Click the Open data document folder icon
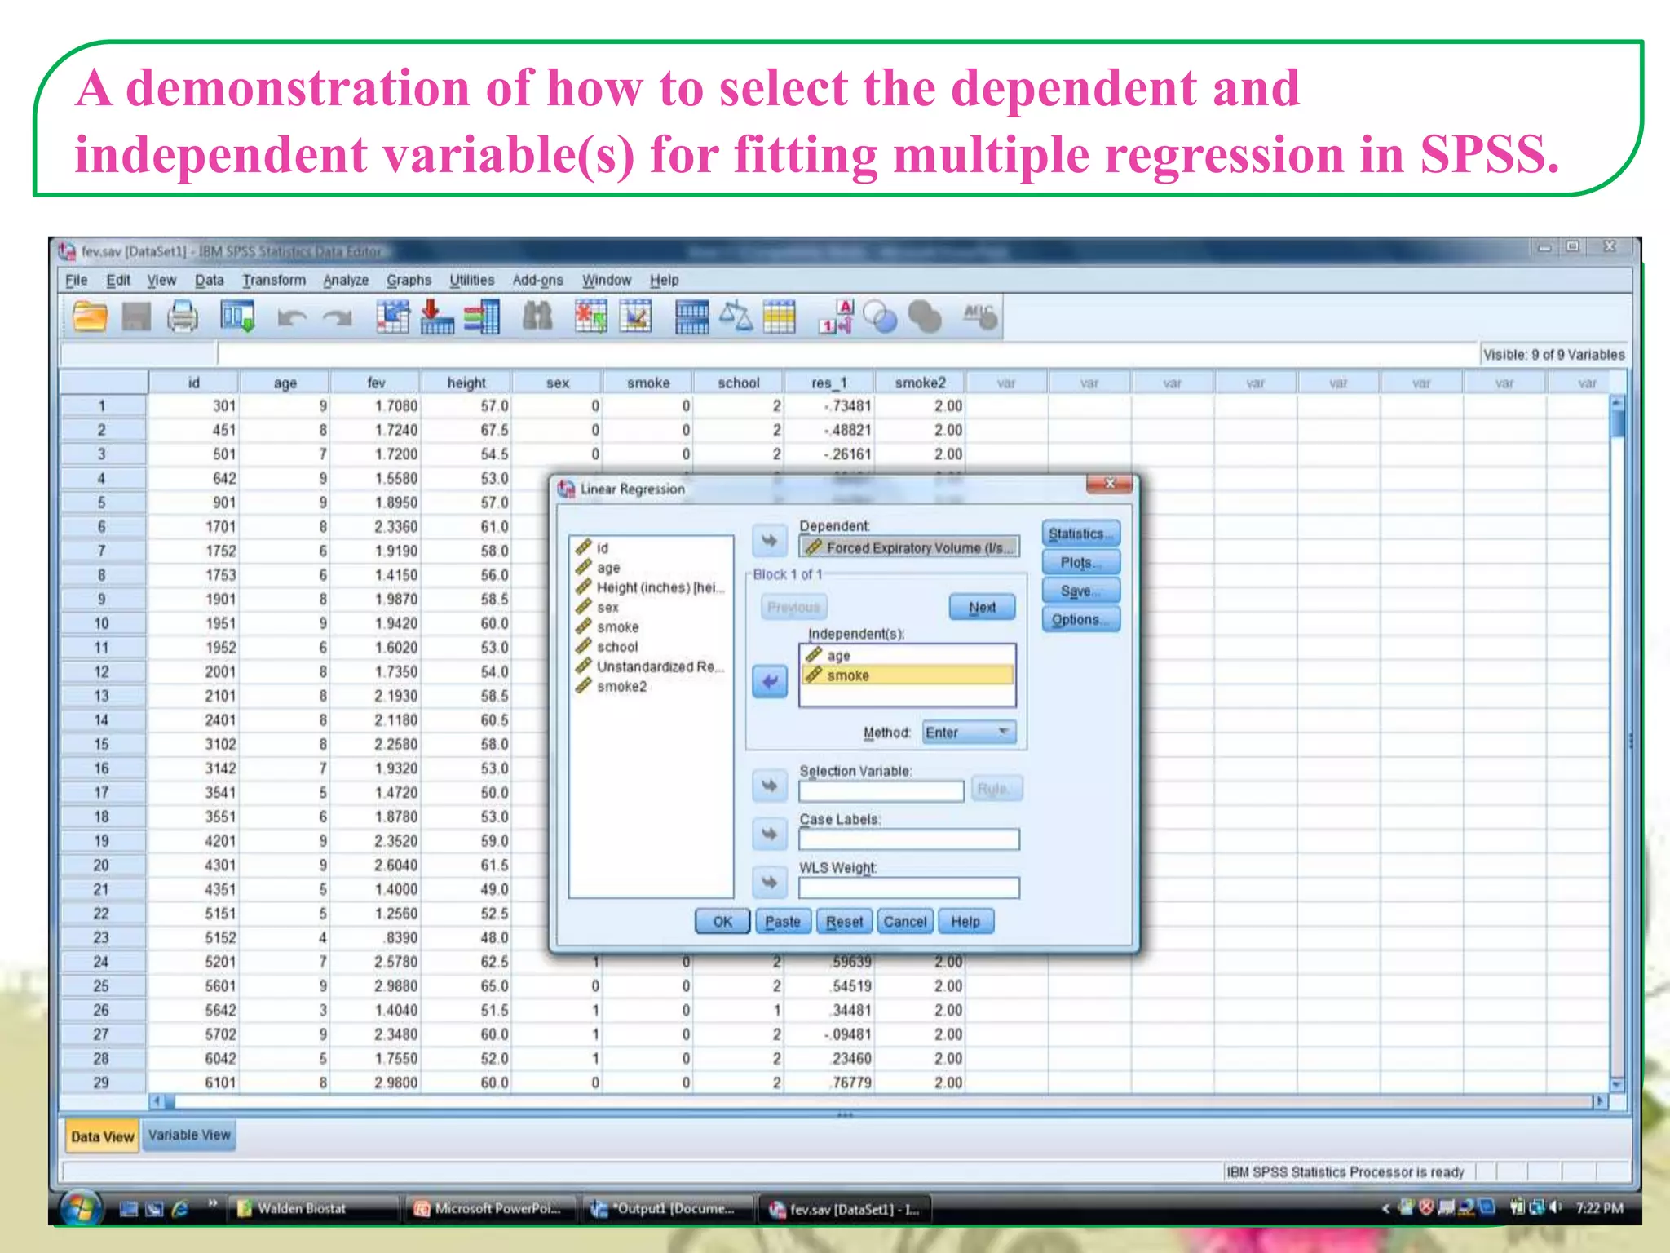Viewport: 1670px width, 1253px height. (90, 317)
